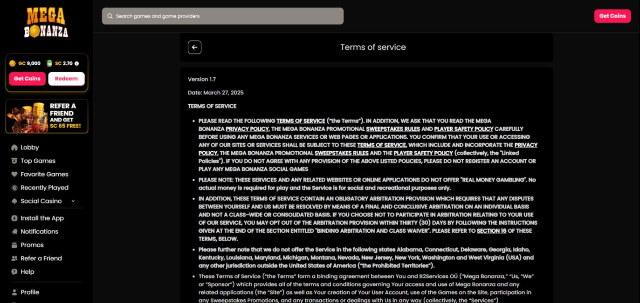Image resolution: width=640 pixels, height=303 pixels.
Task: Click the green SC balance icon
Action: click(x=49, y=63)
